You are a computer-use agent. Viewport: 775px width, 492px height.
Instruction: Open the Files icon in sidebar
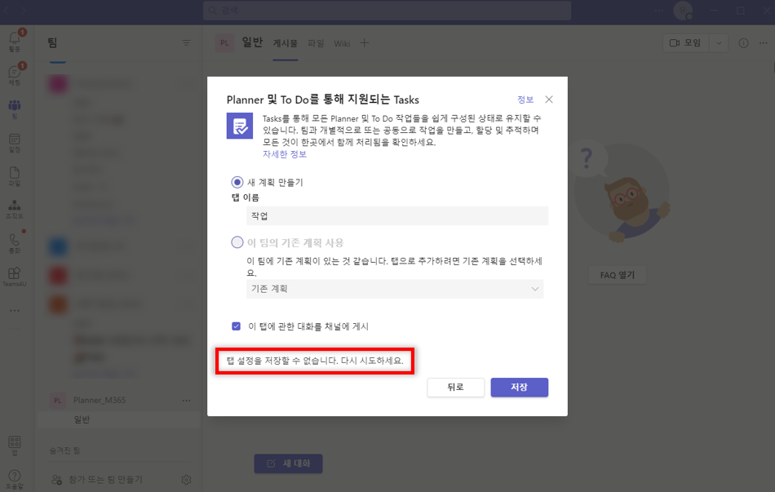tap(15, 173)
